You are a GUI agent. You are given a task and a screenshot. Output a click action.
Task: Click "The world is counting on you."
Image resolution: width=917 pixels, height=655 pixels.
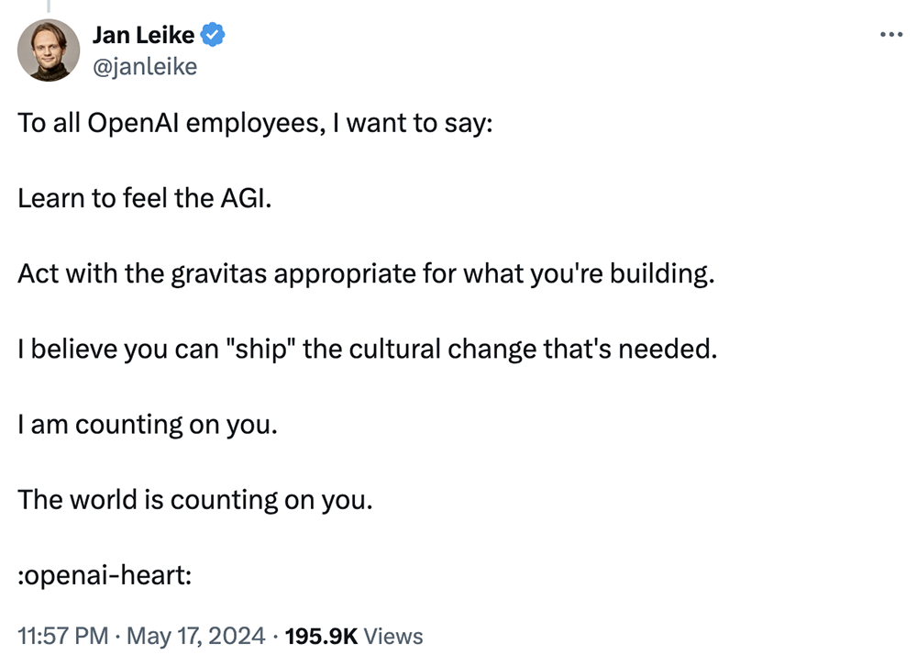(x=195, y=500)
